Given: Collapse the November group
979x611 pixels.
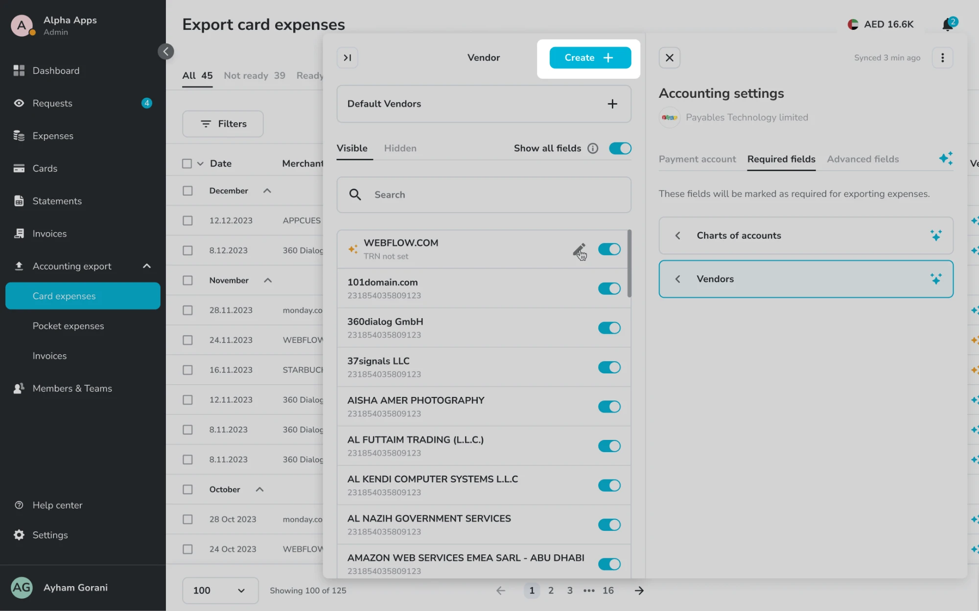Looking at the screenshot, I should [x=268, y=280].
